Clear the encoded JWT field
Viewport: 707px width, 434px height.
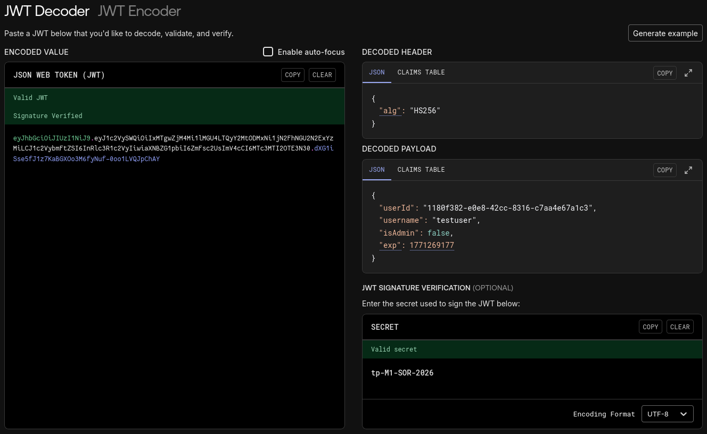click(x=322, y=75)
